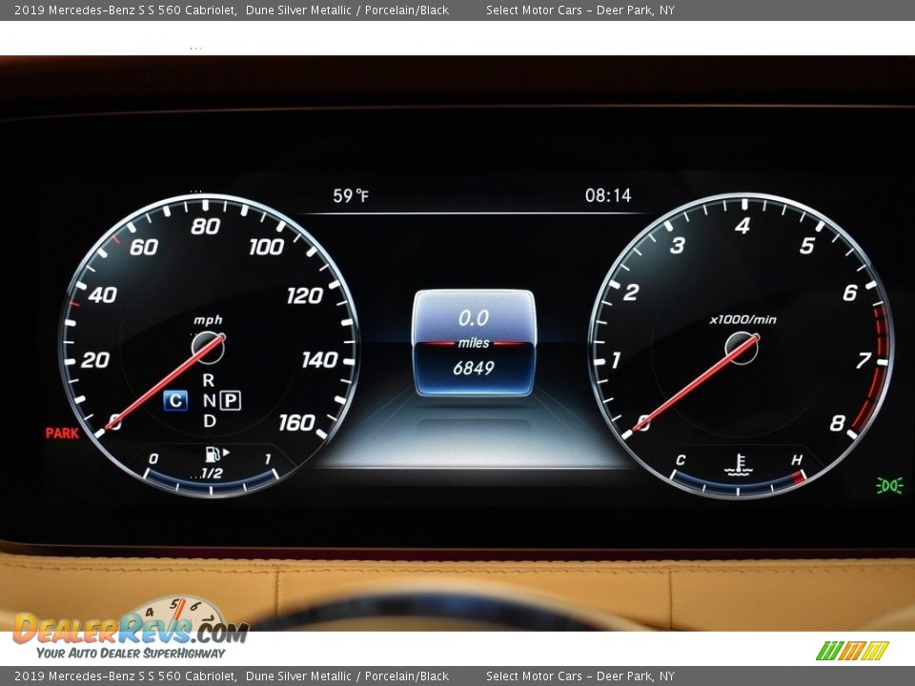This screenshot has height=686, width=915.
Task: Click the red PARK warning text
Action: 63,434
